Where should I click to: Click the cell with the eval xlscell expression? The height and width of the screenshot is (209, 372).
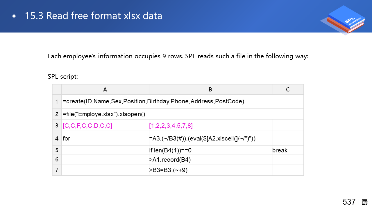pyautogui.click(x=202, y=138)
